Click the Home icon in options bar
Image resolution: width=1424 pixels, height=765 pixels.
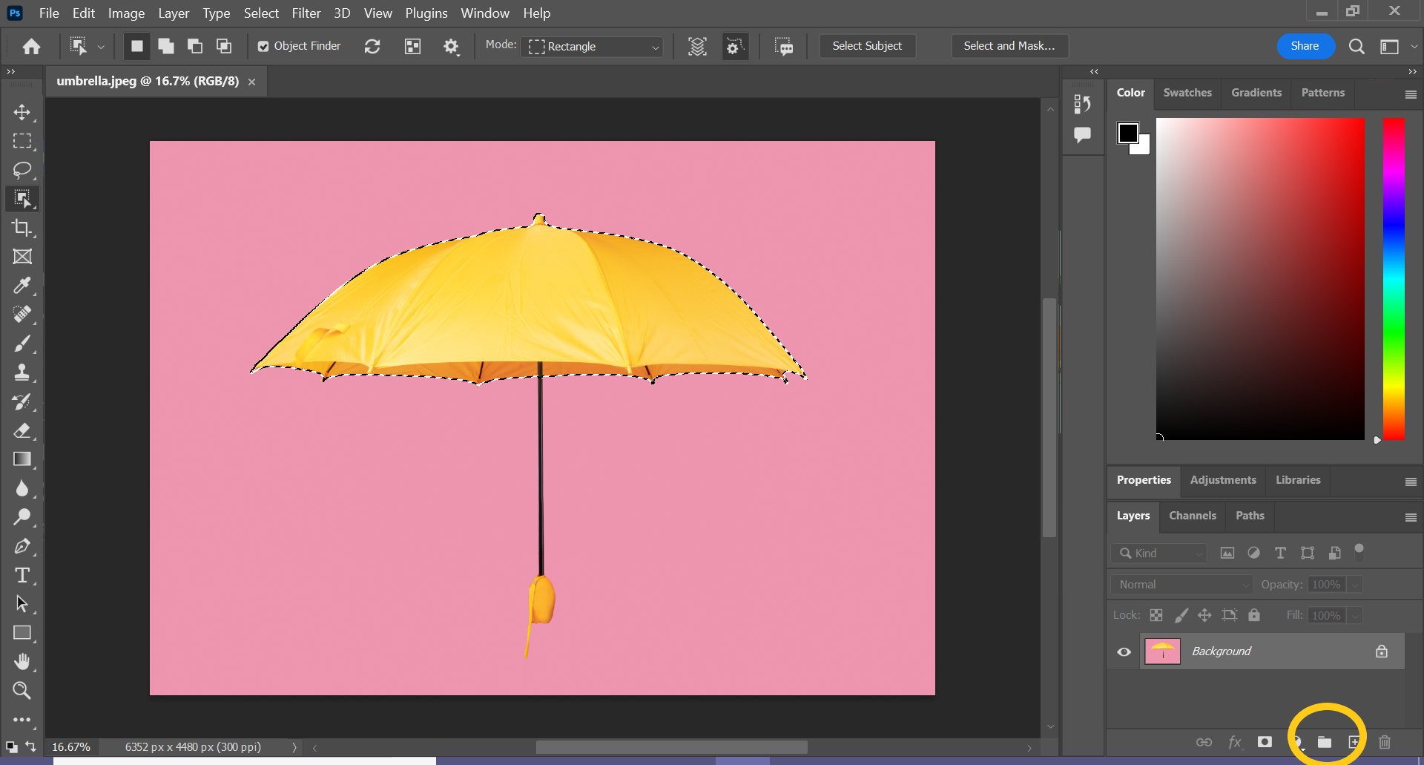coord(31,47)
